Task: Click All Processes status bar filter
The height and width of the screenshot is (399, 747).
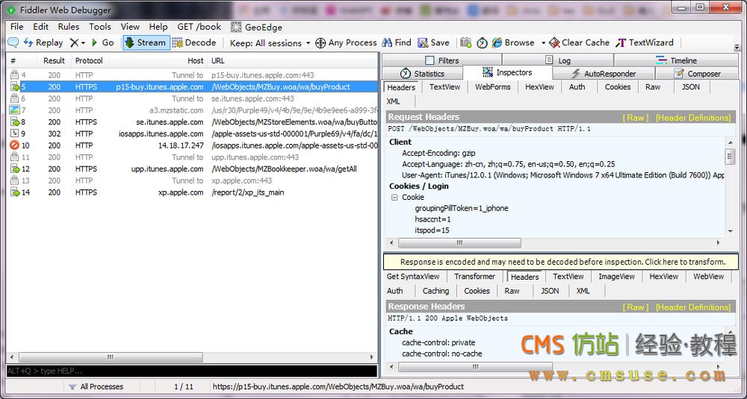Action: click(x=96, y=386)
